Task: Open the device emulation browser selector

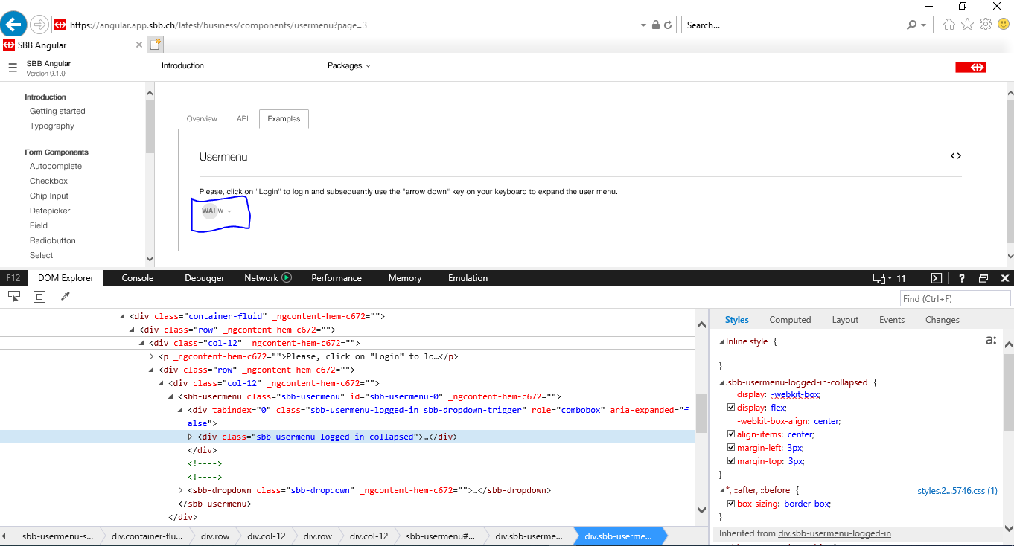Action: (882, 278)
